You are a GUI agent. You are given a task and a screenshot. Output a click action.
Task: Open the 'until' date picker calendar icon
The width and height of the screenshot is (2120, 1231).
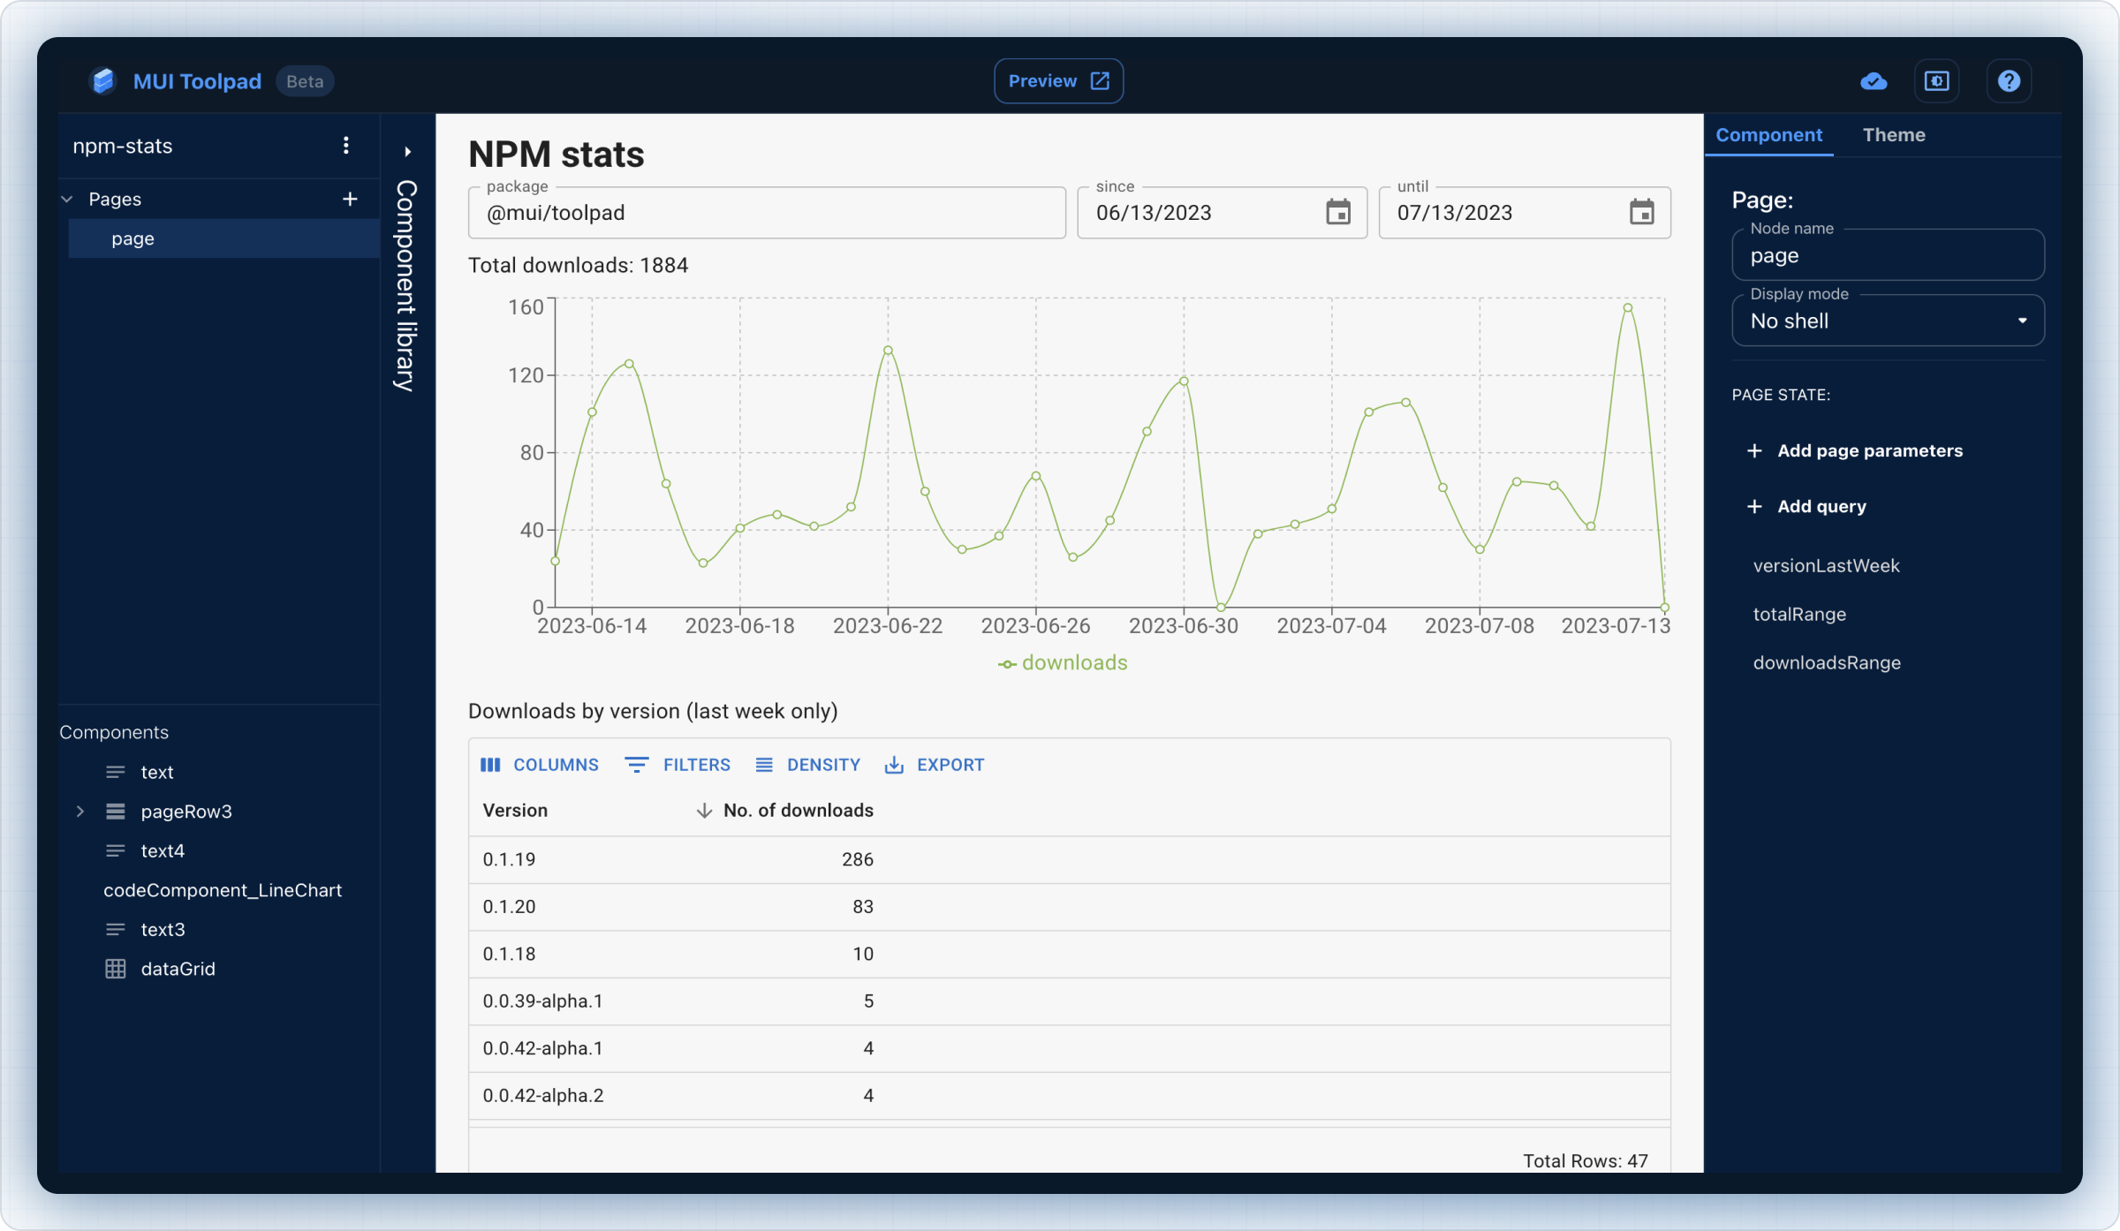[x=1641, y=212]
